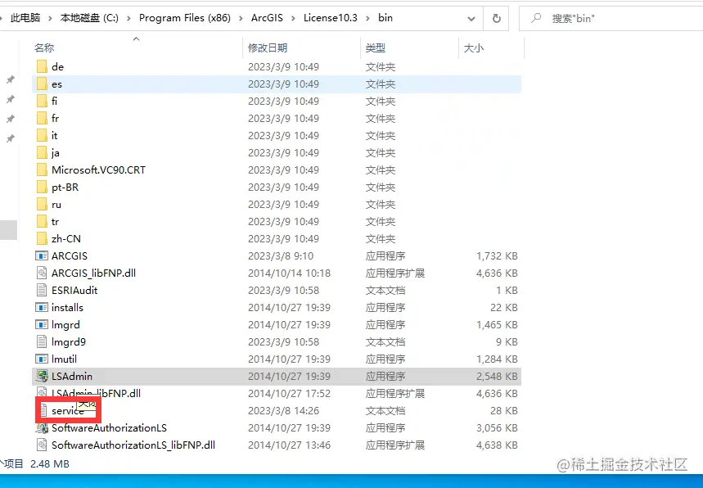This screenshot has height=488, width=703.
Task: Click the 3,056 KB size cell
Action: pyautogui.click(x=497, y=428)
